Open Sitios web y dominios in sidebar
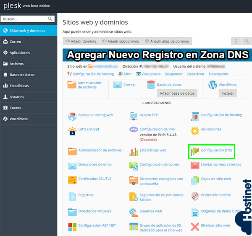Image resolution: width=252 pixels, height=236 pixels. (29, 31)
